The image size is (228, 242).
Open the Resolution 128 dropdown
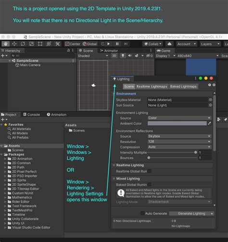pos(179,142)
